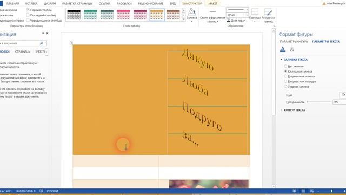This screenshot has width=346, height=195.
Task: Select the Сплошная заливка radio button
Action: 285,71
